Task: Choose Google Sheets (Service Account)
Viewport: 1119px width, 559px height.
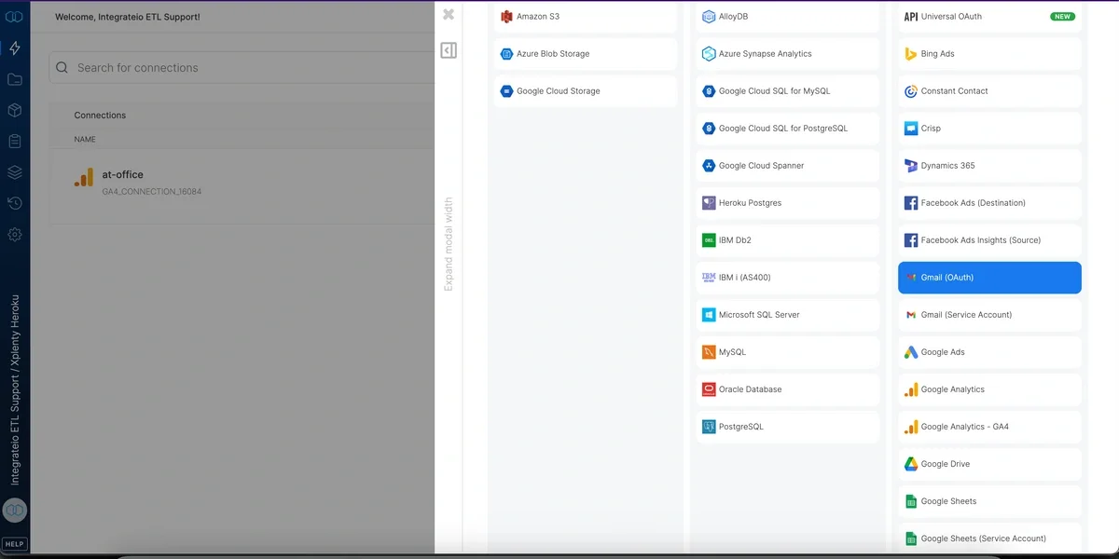Action: click(x=989, y=539)
